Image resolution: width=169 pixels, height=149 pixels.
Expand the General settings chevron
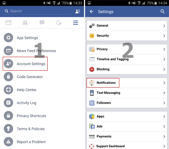click(x=164, y=26)
